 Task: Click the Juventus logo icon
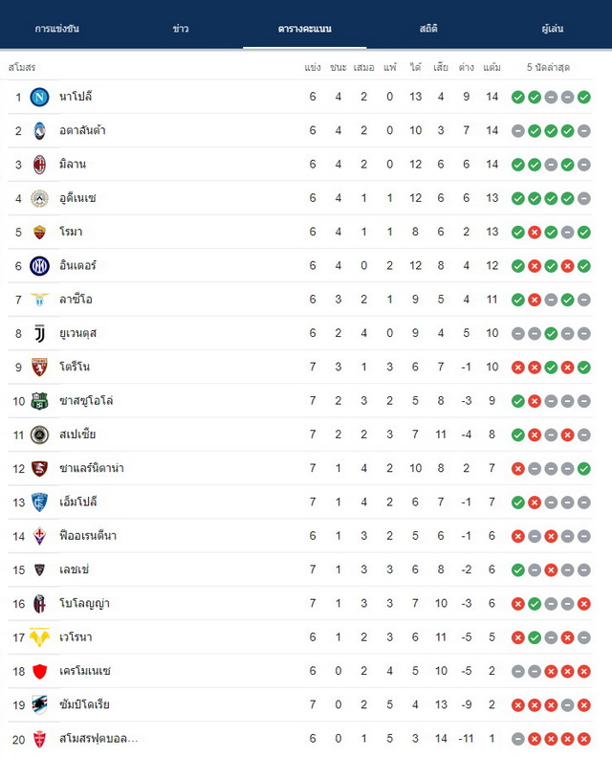coord(39,334)
